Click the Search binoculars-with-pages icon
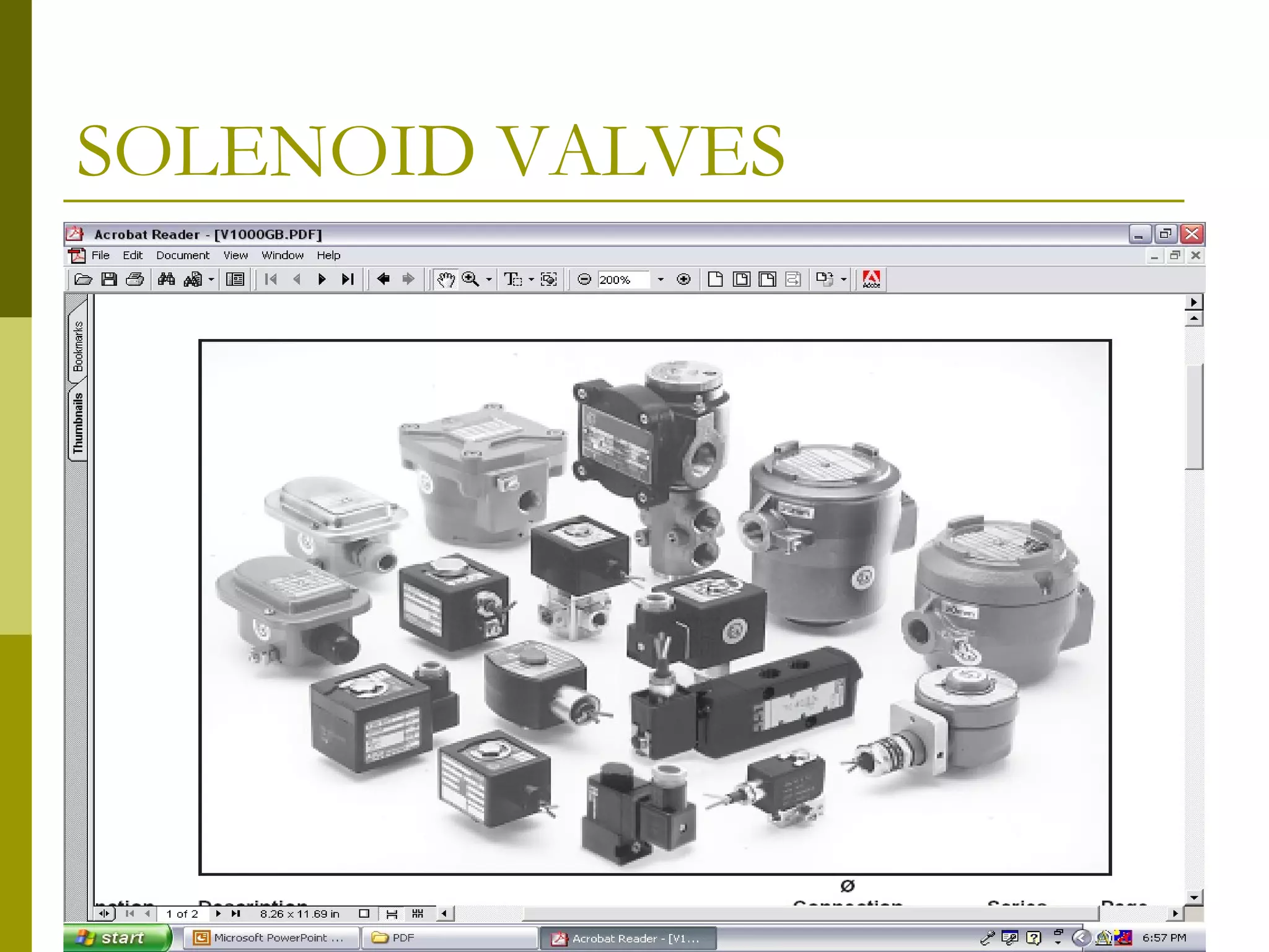Viewport: 1269px width, 952px height. click(x=193, y=280)
